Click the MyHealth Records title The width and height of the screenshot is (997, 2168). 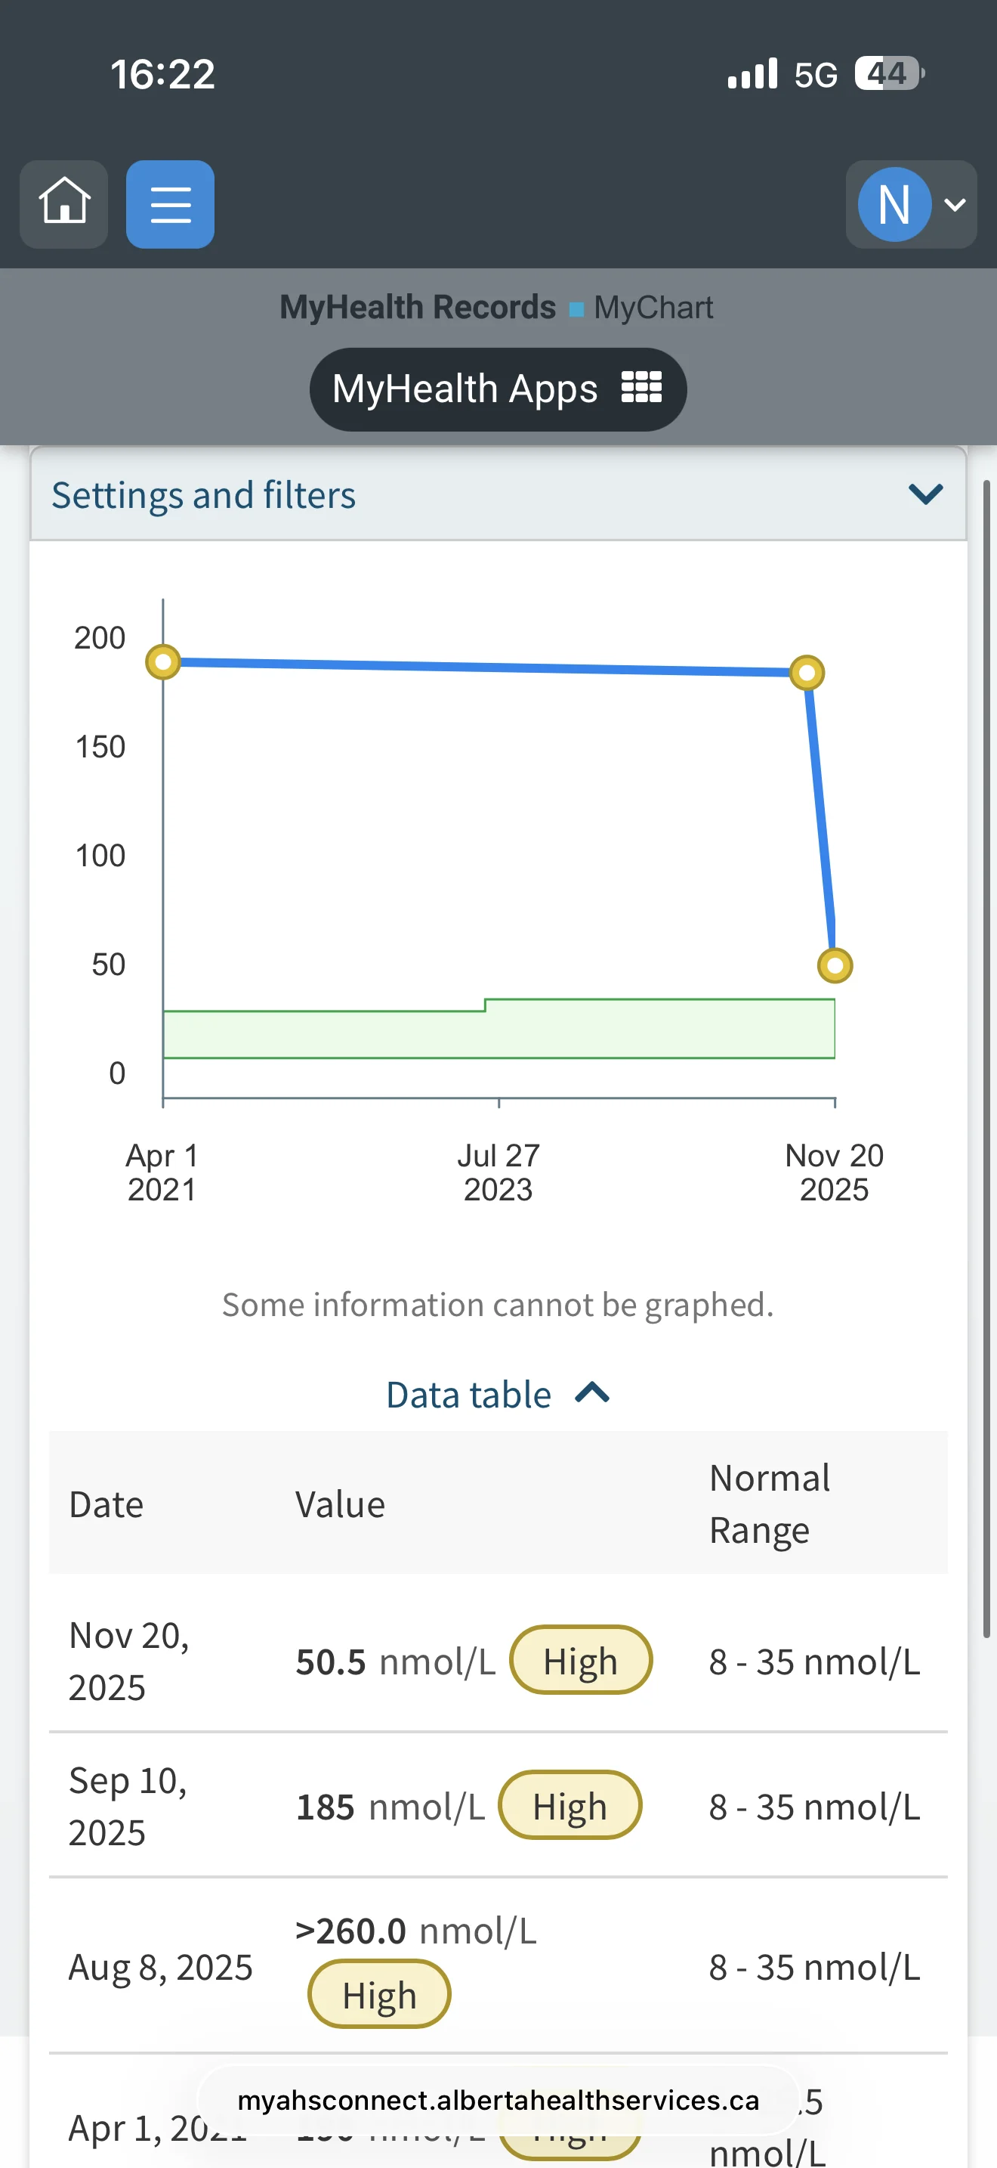[418, 307]
